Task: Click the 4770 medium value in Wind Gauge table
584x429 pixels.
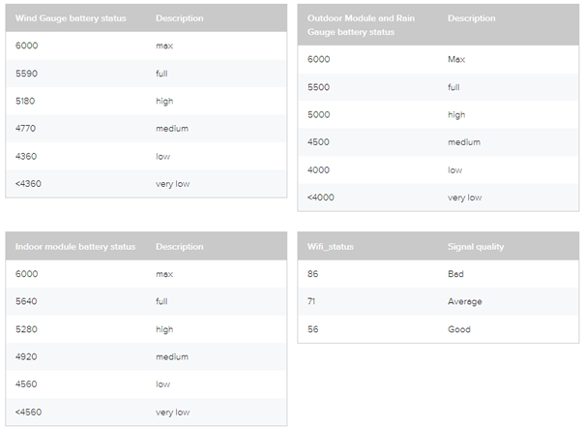Action: click(25, 129)
